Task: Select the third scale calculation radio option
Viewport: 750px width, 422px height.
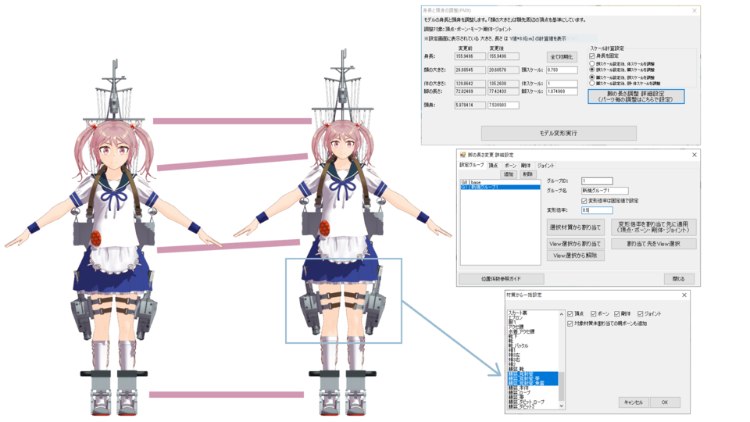Action: tap(592, 77)
